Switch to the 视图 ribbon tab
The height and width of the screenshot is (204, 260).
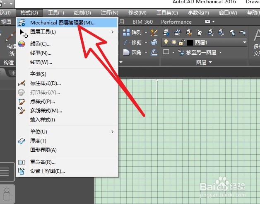(6, 22)
